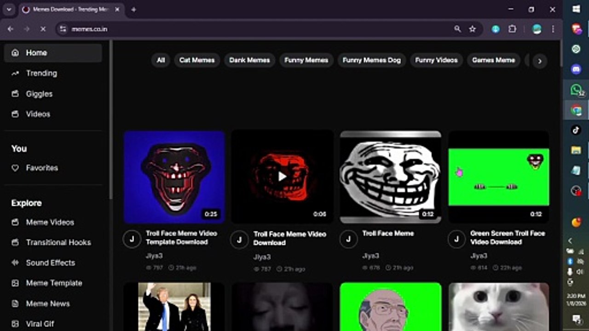Open the tab search dropdown arrow
This screenshot has height=331, width=589.
tap(9, 10)
